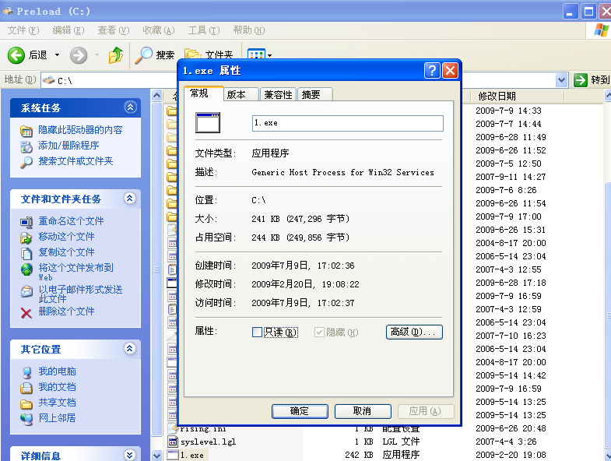Click the Back arrow icon
The image size is (611, 461).
[x=16, y=55]
